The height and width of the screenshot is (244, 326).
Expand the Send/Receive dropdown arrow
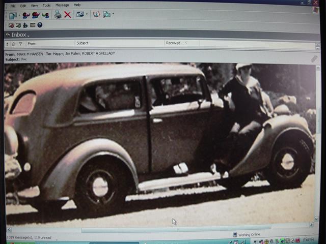pyautogui.click(x=87, y=15)
